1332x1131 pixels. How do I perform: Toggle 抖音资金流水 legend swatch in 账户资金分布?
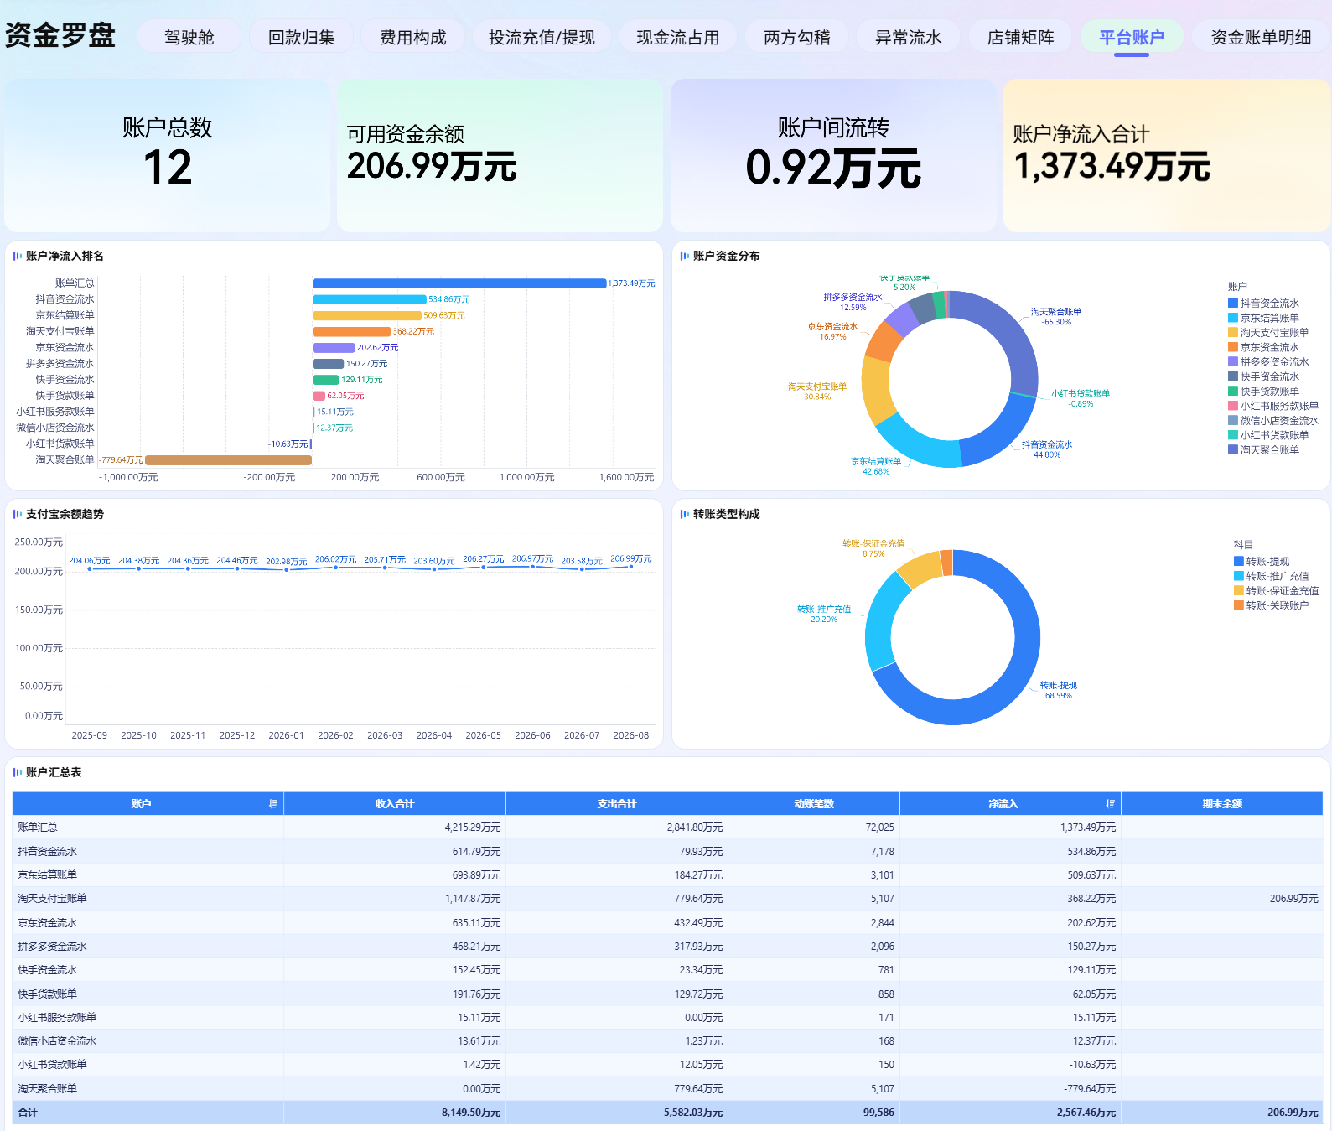[x=1233, y=304]
